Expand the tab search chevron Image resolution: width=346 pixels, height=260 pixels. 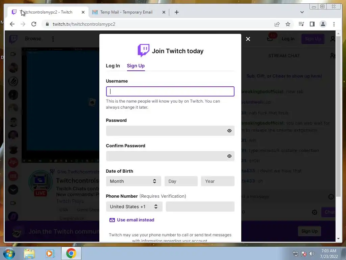point(302,12)
